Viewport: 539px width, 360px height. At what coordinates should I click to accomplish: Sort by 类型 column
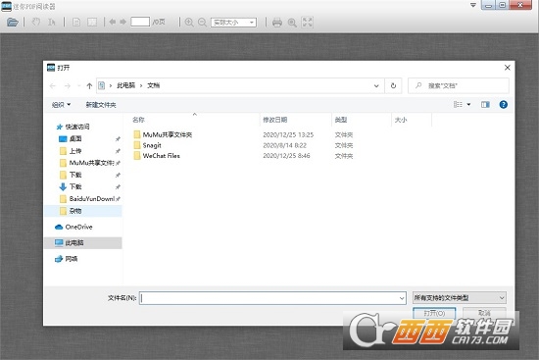click(341, 120)
